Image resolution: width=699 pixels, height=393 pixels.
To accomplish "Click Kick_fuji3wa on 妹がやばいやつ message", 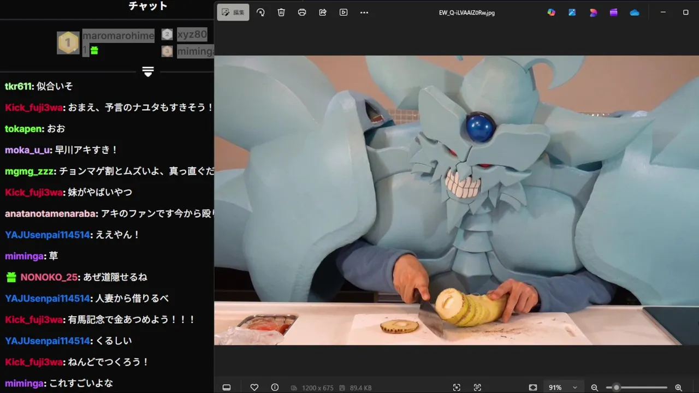I will 34,192.
